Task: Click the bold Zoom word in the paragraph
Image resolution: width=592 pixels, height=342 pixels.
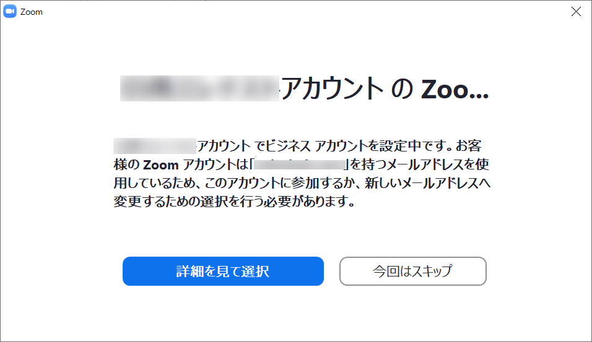Action: [x=161, y=165]
